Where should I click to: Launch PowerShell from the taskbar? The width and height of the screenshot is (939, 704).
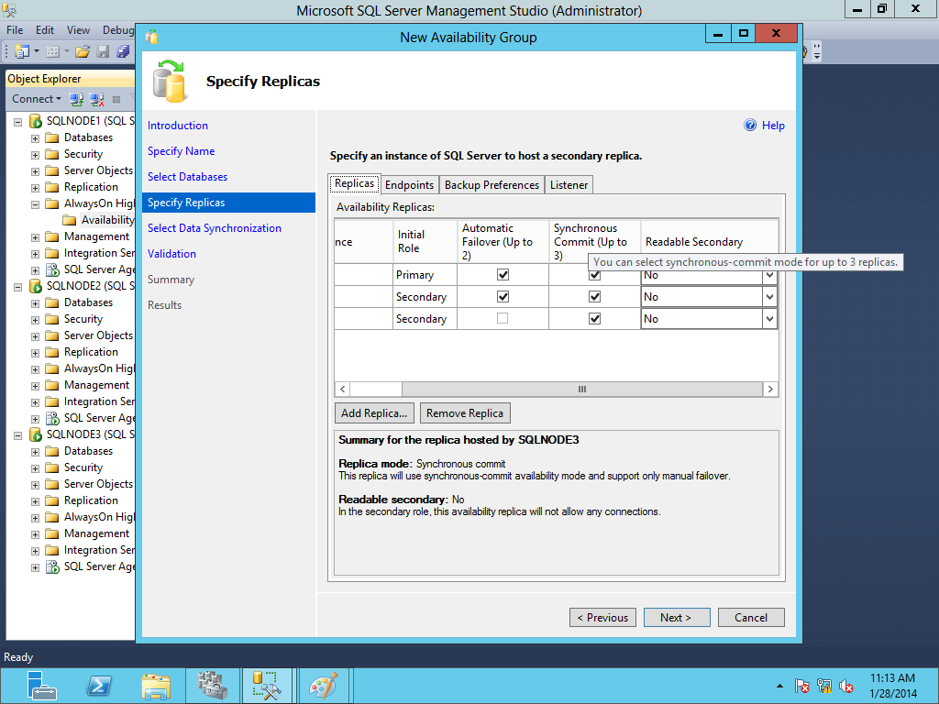click(99, 686)
